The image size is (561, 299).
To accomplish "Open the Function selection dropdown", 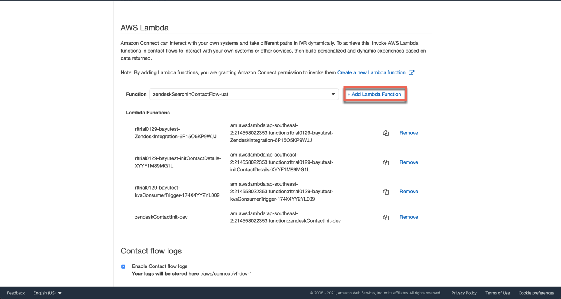I will [333, 94].
